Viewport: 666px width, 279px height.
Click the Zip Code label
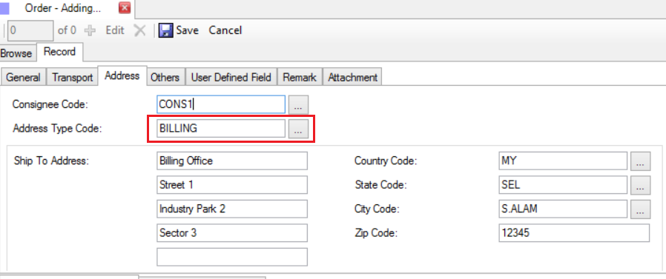click(376, 233)
